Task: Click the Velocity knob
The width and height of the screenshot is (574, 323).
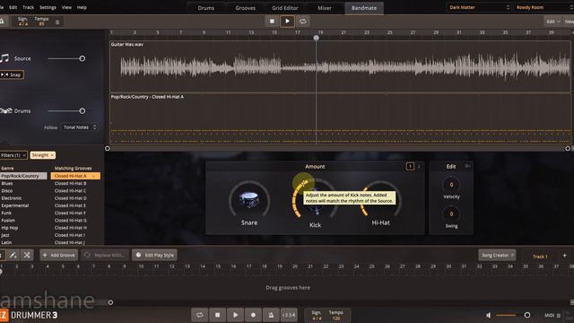Action: [x=451, y=185]
